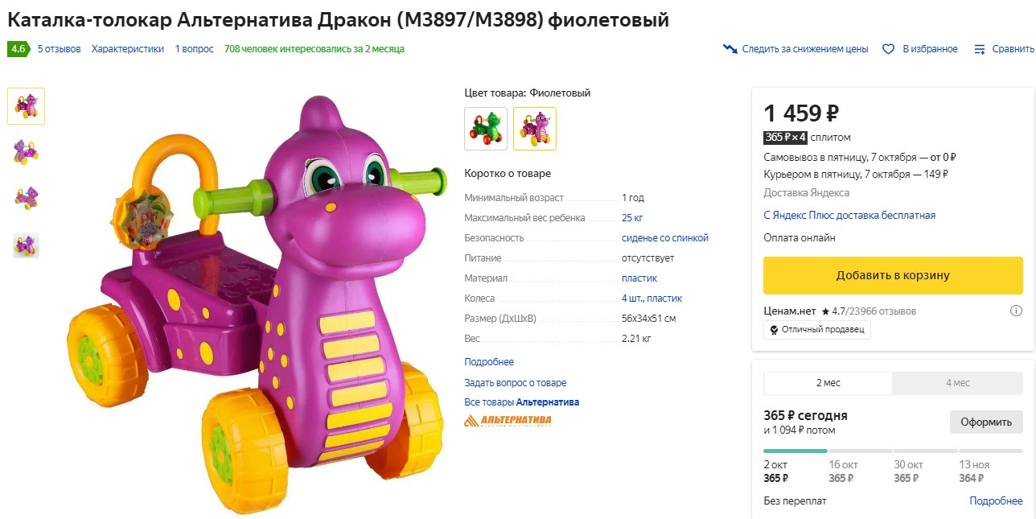
Task: Open the second product photo thumbnail
Action: tap(26, 151)
